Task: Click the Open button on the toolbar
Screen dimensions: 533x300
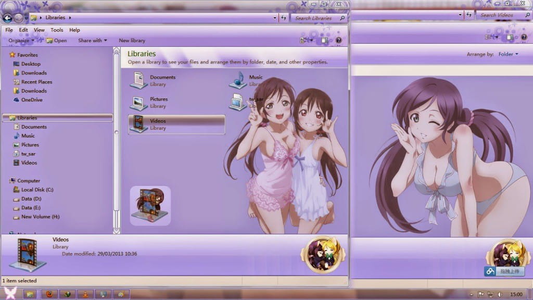Action: [57, 40]
